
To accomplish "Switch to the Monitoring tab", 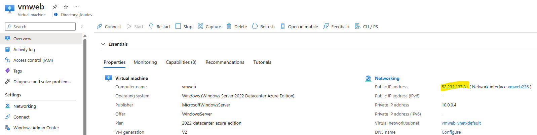I will point(145,62).
